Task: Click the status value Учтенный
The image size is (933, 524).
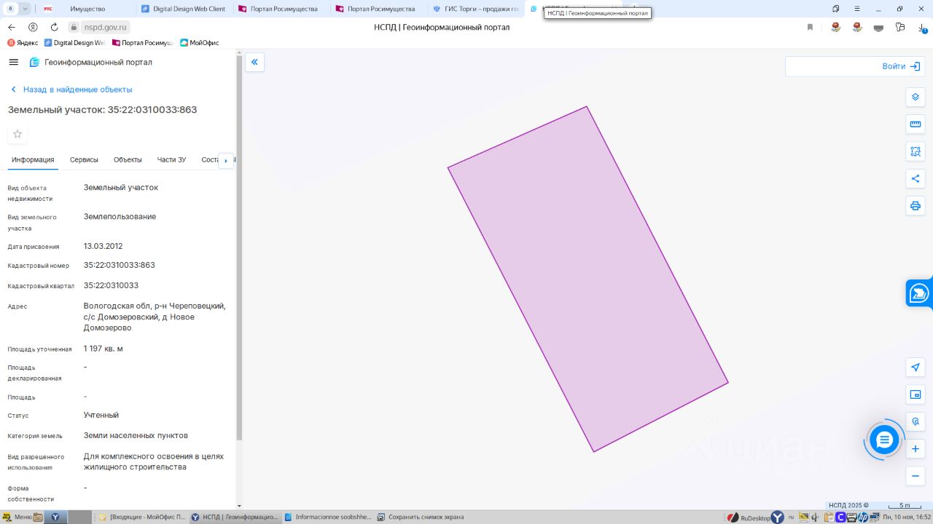Action: pos(101,415)
